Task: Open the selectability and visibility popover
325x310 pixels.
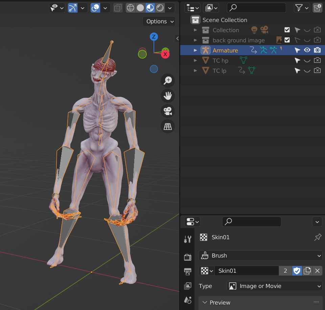Action: click(x=57, y=8)
